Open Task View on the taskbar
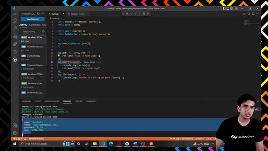The width and height of the screenshot is (268, 151). pos(87,144)
